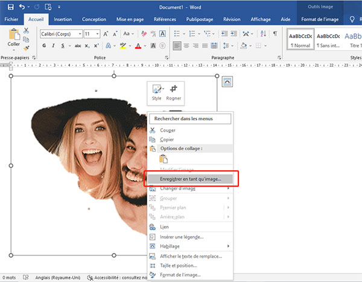The image size is (362, 282).
Task: Click the Couper scissors icon in ribbon
Action: [27, 30]
